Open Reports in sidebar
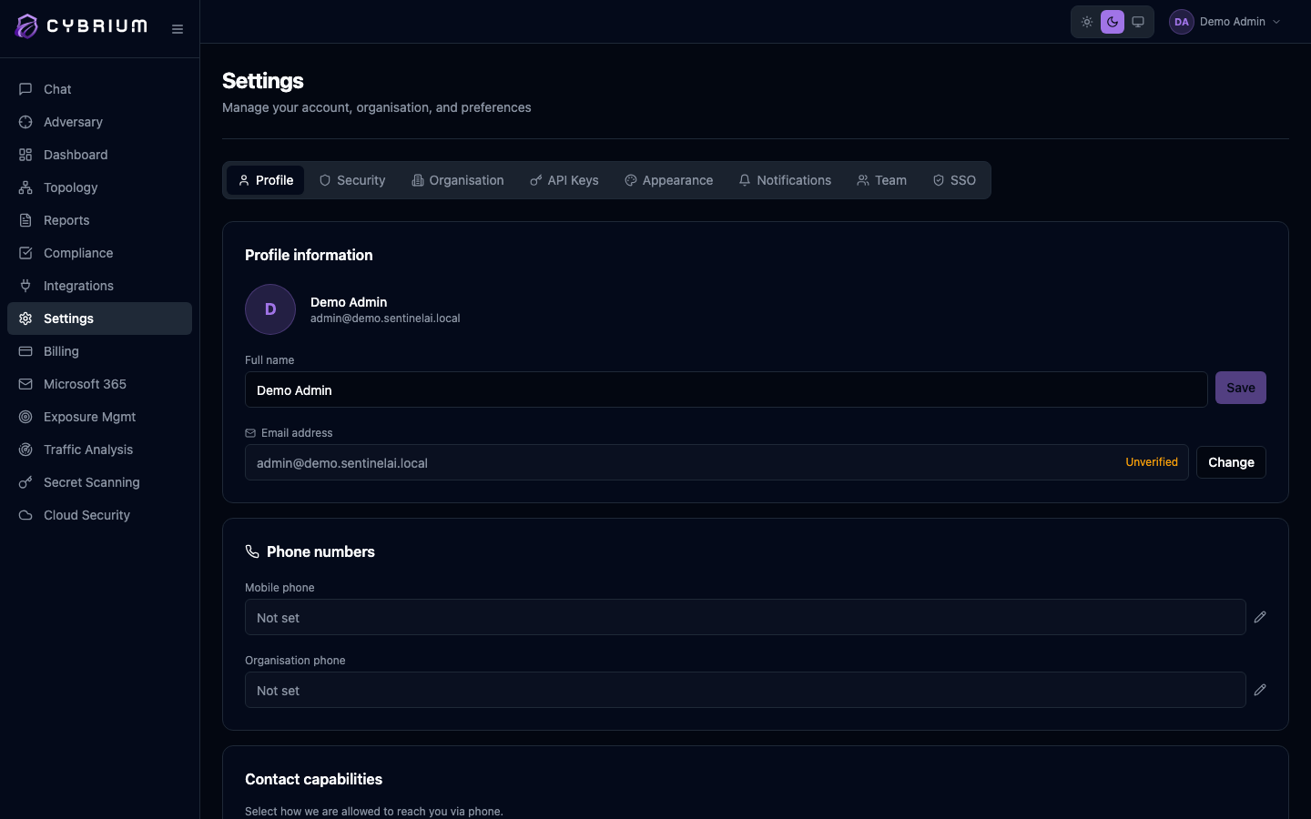Screen dimensions: 1311x819 tap(99, 220)
